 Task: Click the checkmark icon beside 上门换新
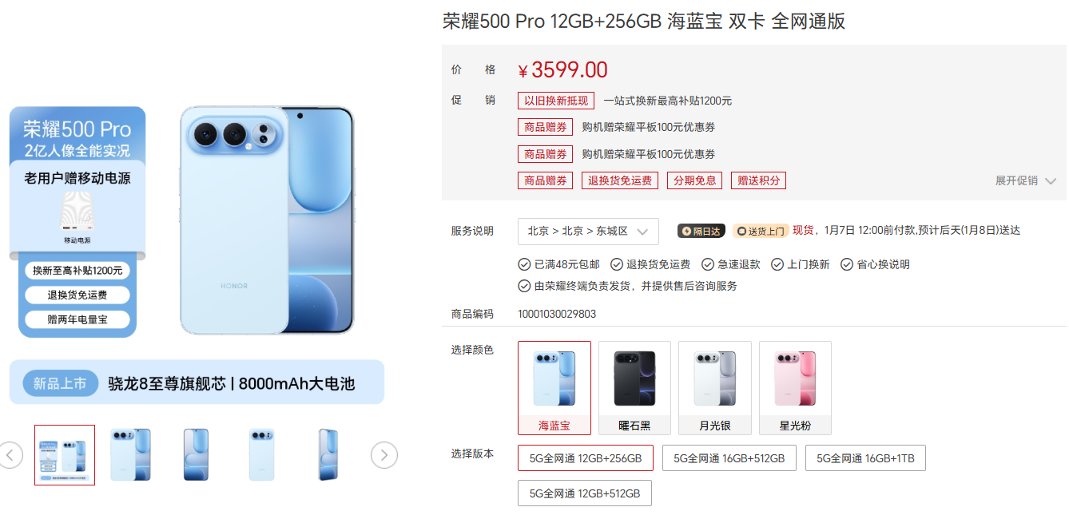(777, 264)
